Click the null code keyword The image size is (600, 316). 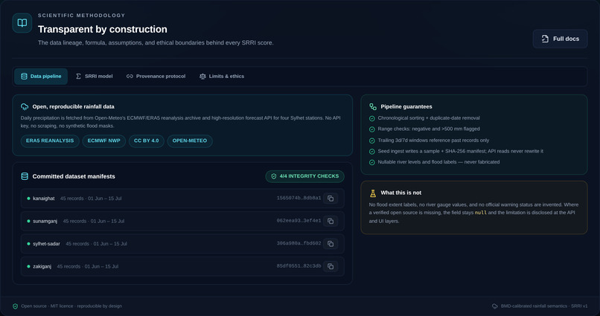point(481,213)
